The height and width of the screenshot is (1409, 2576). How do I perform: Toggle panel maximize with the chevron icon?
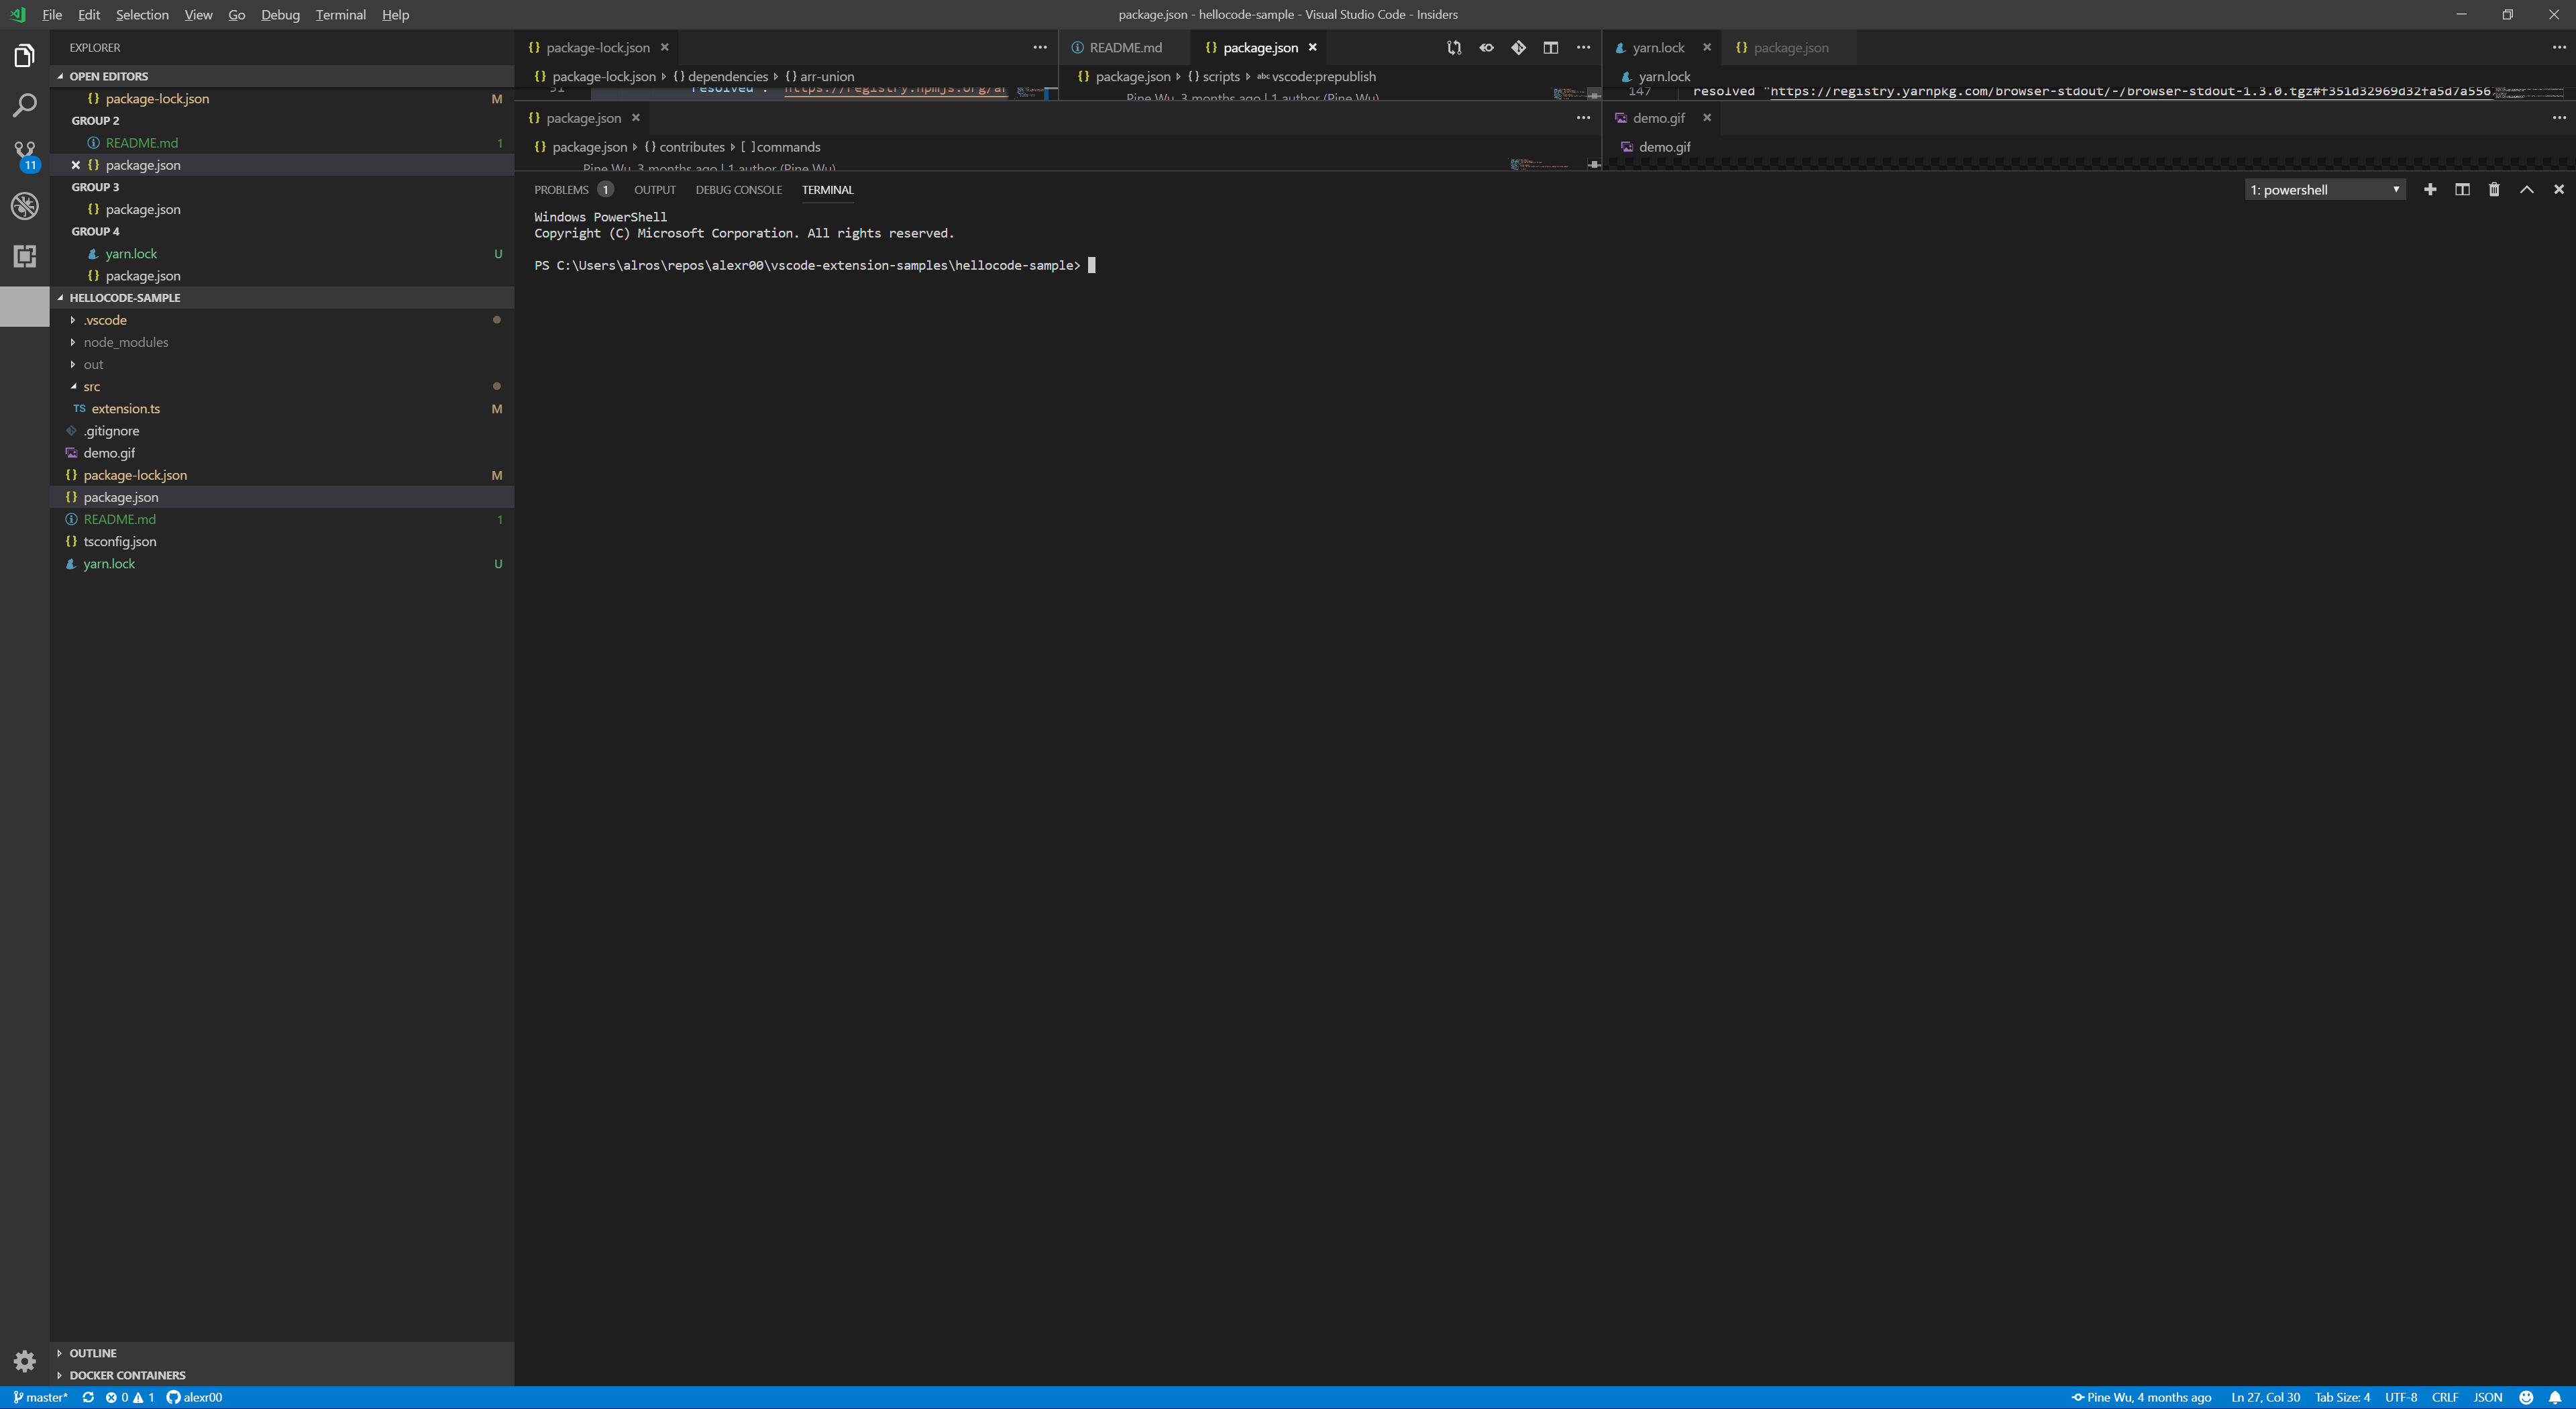(x=2526, y=189)
